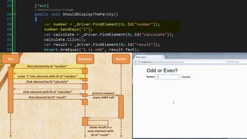247x139 pixels.
Task: Click the "find element by ID result" diagram label
Action: (47, 97)
